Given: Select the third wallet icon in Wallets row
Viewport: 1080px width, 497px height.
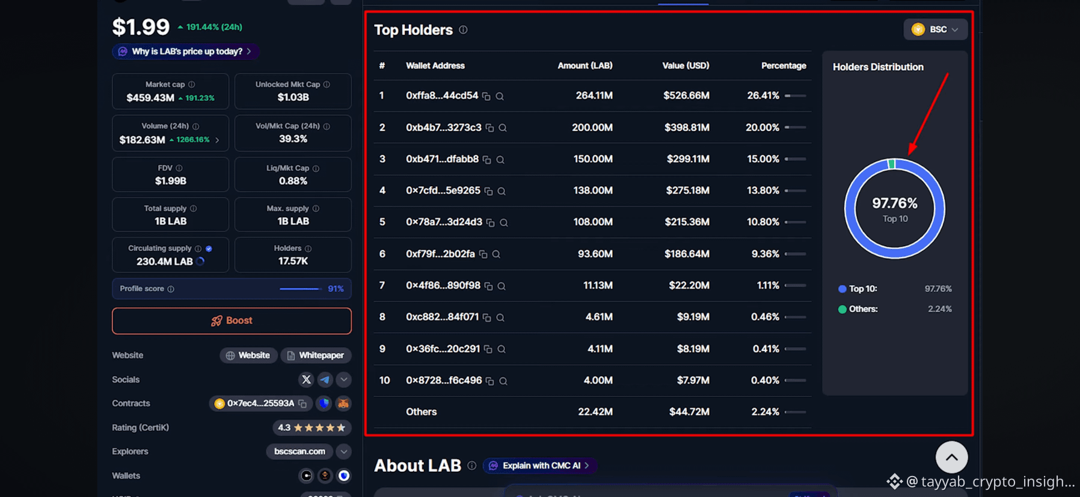Looking at the screenshot, I should pos(344,476).
